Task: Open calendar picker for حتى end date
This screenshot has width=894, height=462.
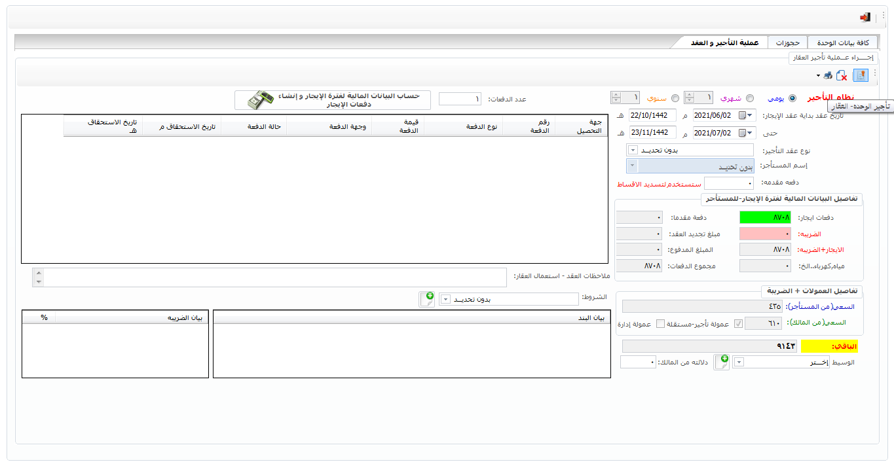Action: 742,133
